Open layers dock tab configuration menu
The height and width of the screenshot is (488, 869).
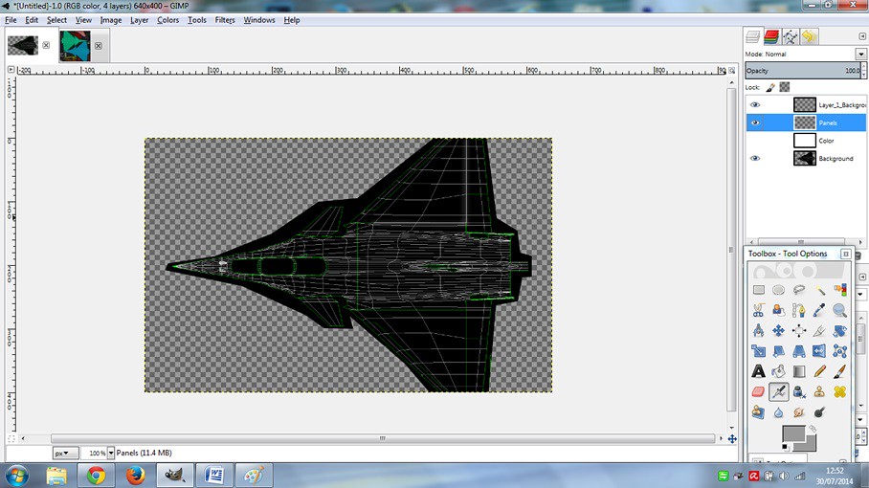point(861,36)
